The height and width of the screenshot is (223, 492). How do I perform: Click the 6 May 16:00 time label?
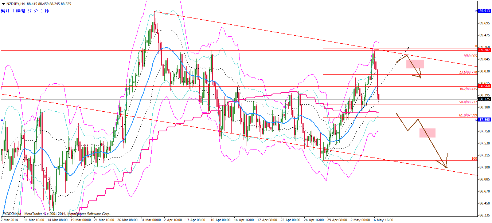click(383, 220)
